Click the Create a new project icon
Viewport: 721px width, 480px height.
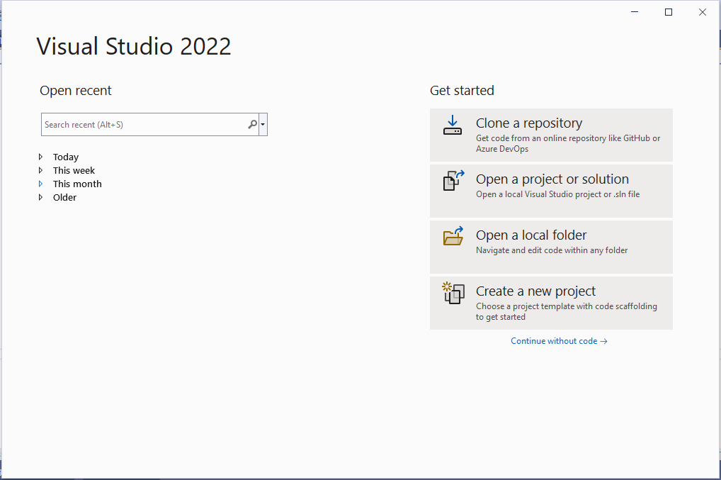pos(453,293)
